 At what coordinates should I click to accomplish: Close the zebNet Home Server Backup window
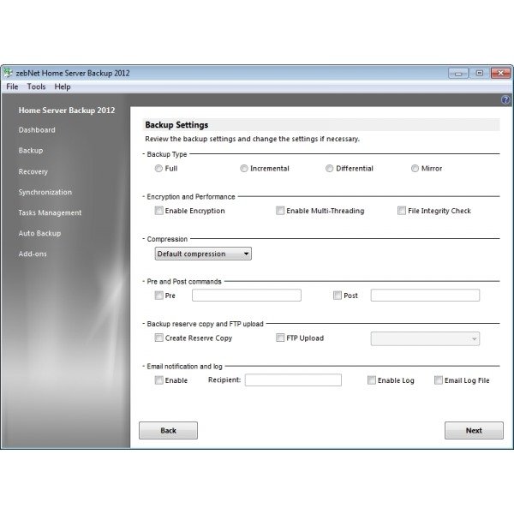coord(500,73)
